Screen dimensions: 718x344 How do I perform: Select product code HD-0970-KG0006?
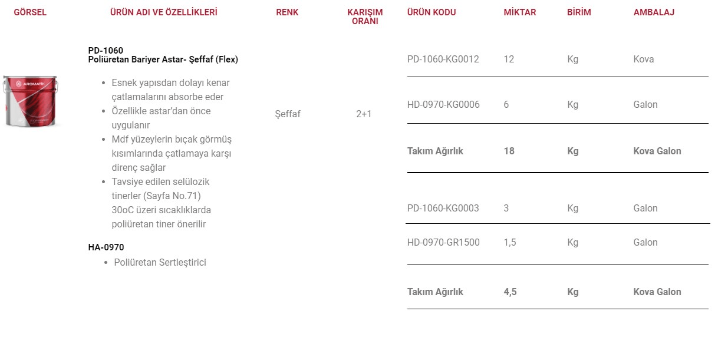pyautogui.click(x=443, y=104)
